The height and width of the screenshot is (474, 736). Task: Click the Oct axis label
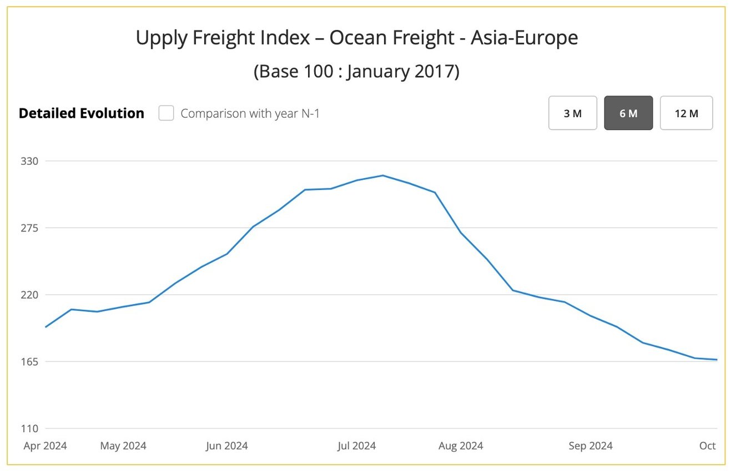pyautogui.click(x=708, y=446)
